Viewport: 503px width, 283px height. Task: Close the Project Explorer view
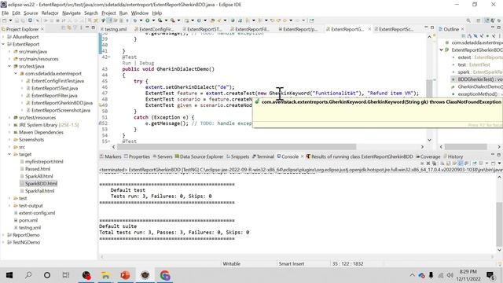pos(42,29)
